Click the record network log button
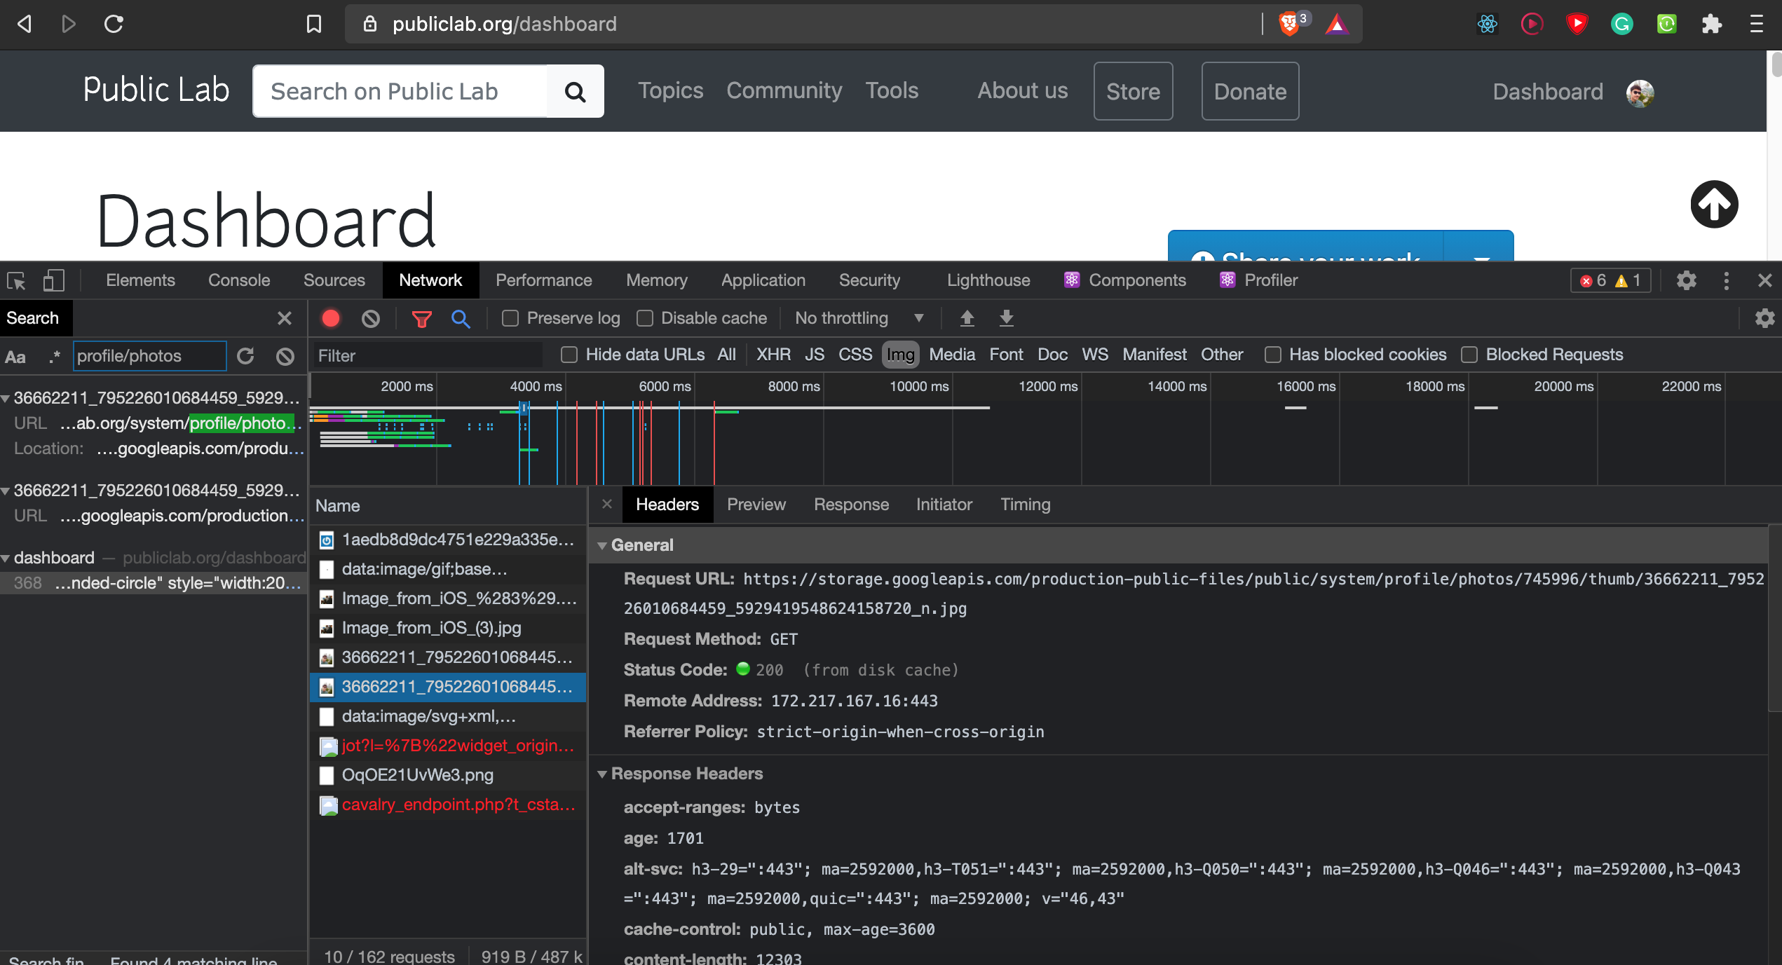 click(x=331, y=318)
